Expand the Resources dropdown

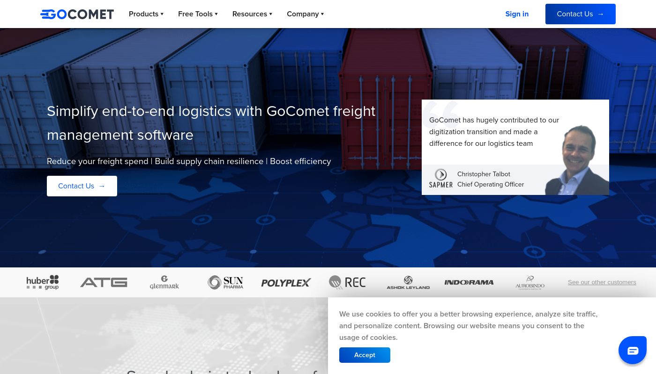252,14
